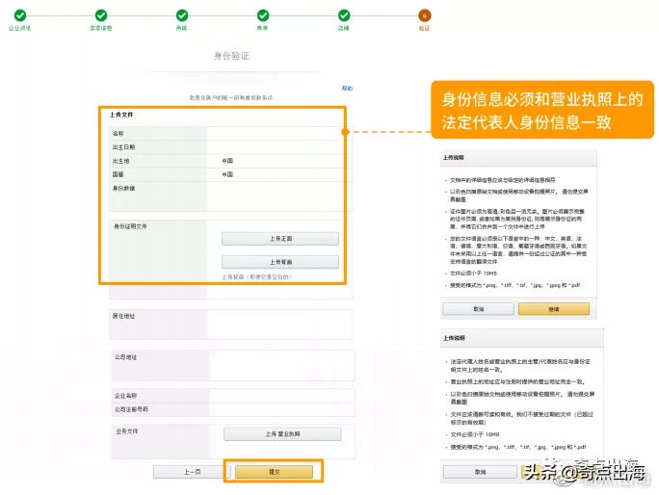
Task: Go back with the 上一页 button
Action: click(x=192, y=472)
